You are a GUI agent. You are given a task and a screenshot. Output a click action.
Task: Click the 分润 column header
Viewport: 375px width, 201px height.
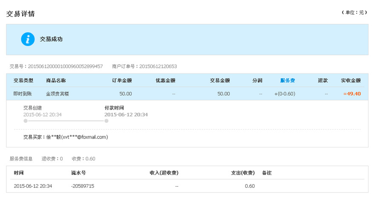click(x=257, y=81)
